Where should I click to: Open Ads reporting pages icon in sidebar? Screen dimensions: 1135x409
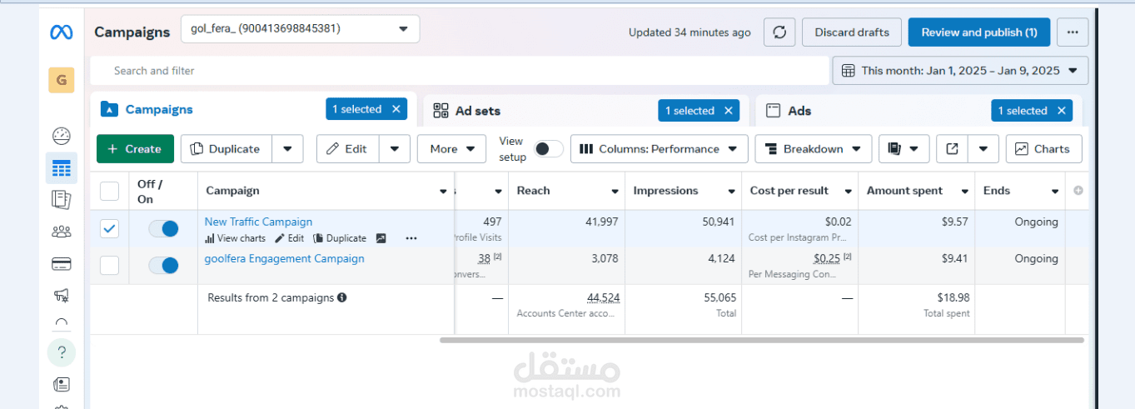[x=61, y=199]
